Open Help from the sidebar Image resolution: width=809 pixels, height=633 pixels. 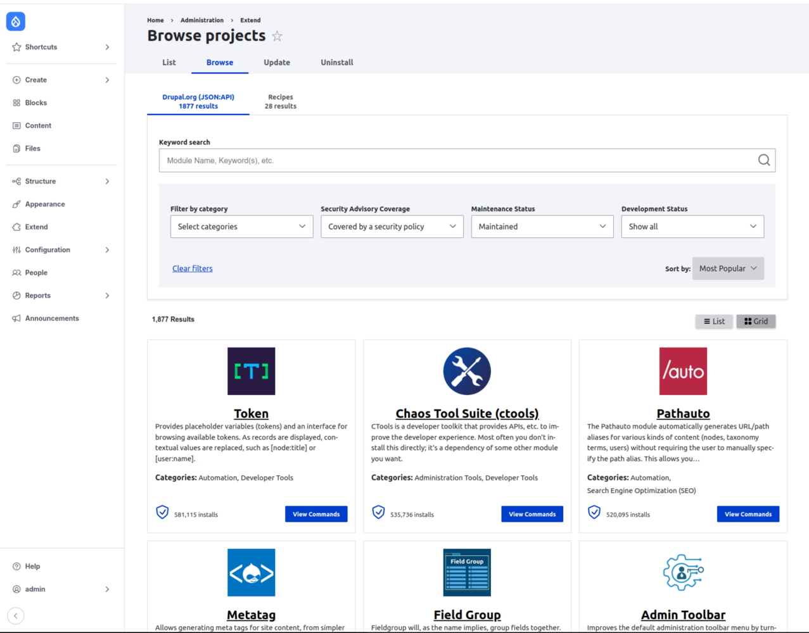[x=33, y=566]
